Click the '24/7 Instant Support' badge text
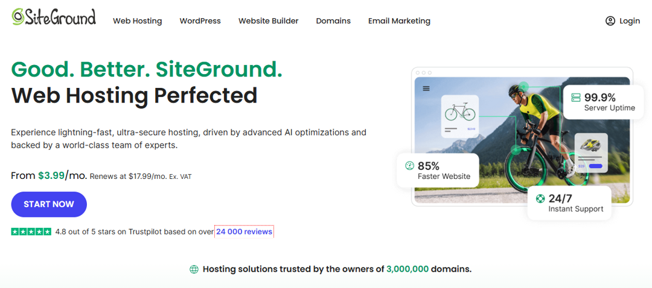The height and width of the screenshot is (288, 652). pyautogui.click(x=575, y=203)
